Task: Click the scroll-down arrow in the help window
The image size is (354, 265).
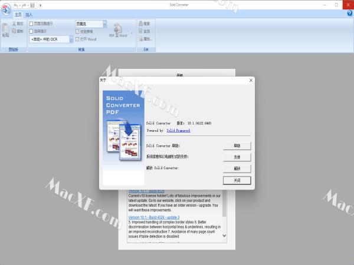Action: pyautogui.click(x=224, y=236)
